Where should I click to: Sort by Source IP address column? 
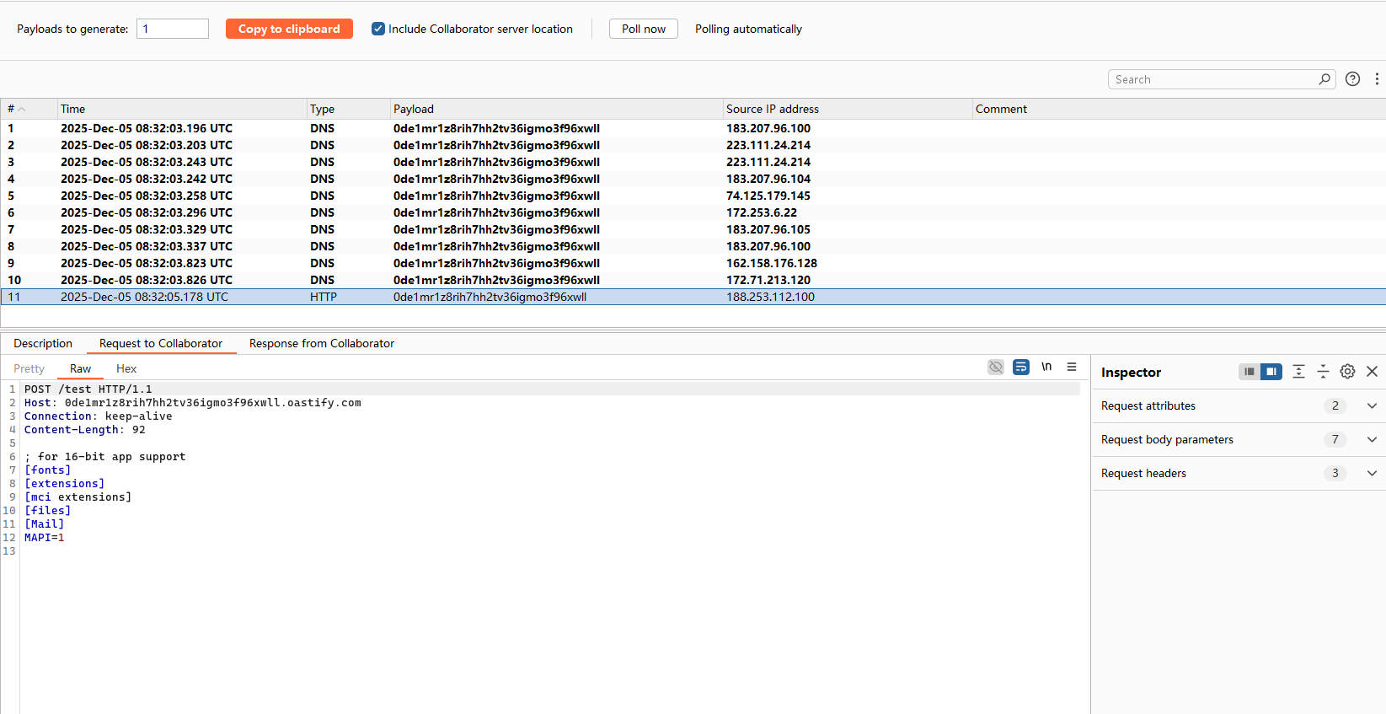click(847, 109)
